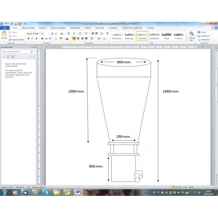
Task: Toggle underline (S) formatting
Action: click(x=36, y=39)
